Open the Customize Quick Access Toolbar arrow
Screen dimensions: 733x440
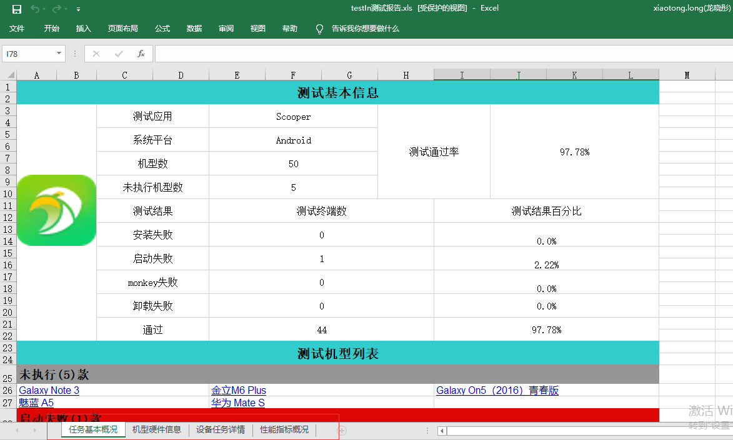78,9
